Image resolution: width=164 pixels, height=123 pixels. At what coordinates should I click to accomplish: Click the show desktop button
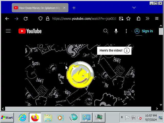161,118
